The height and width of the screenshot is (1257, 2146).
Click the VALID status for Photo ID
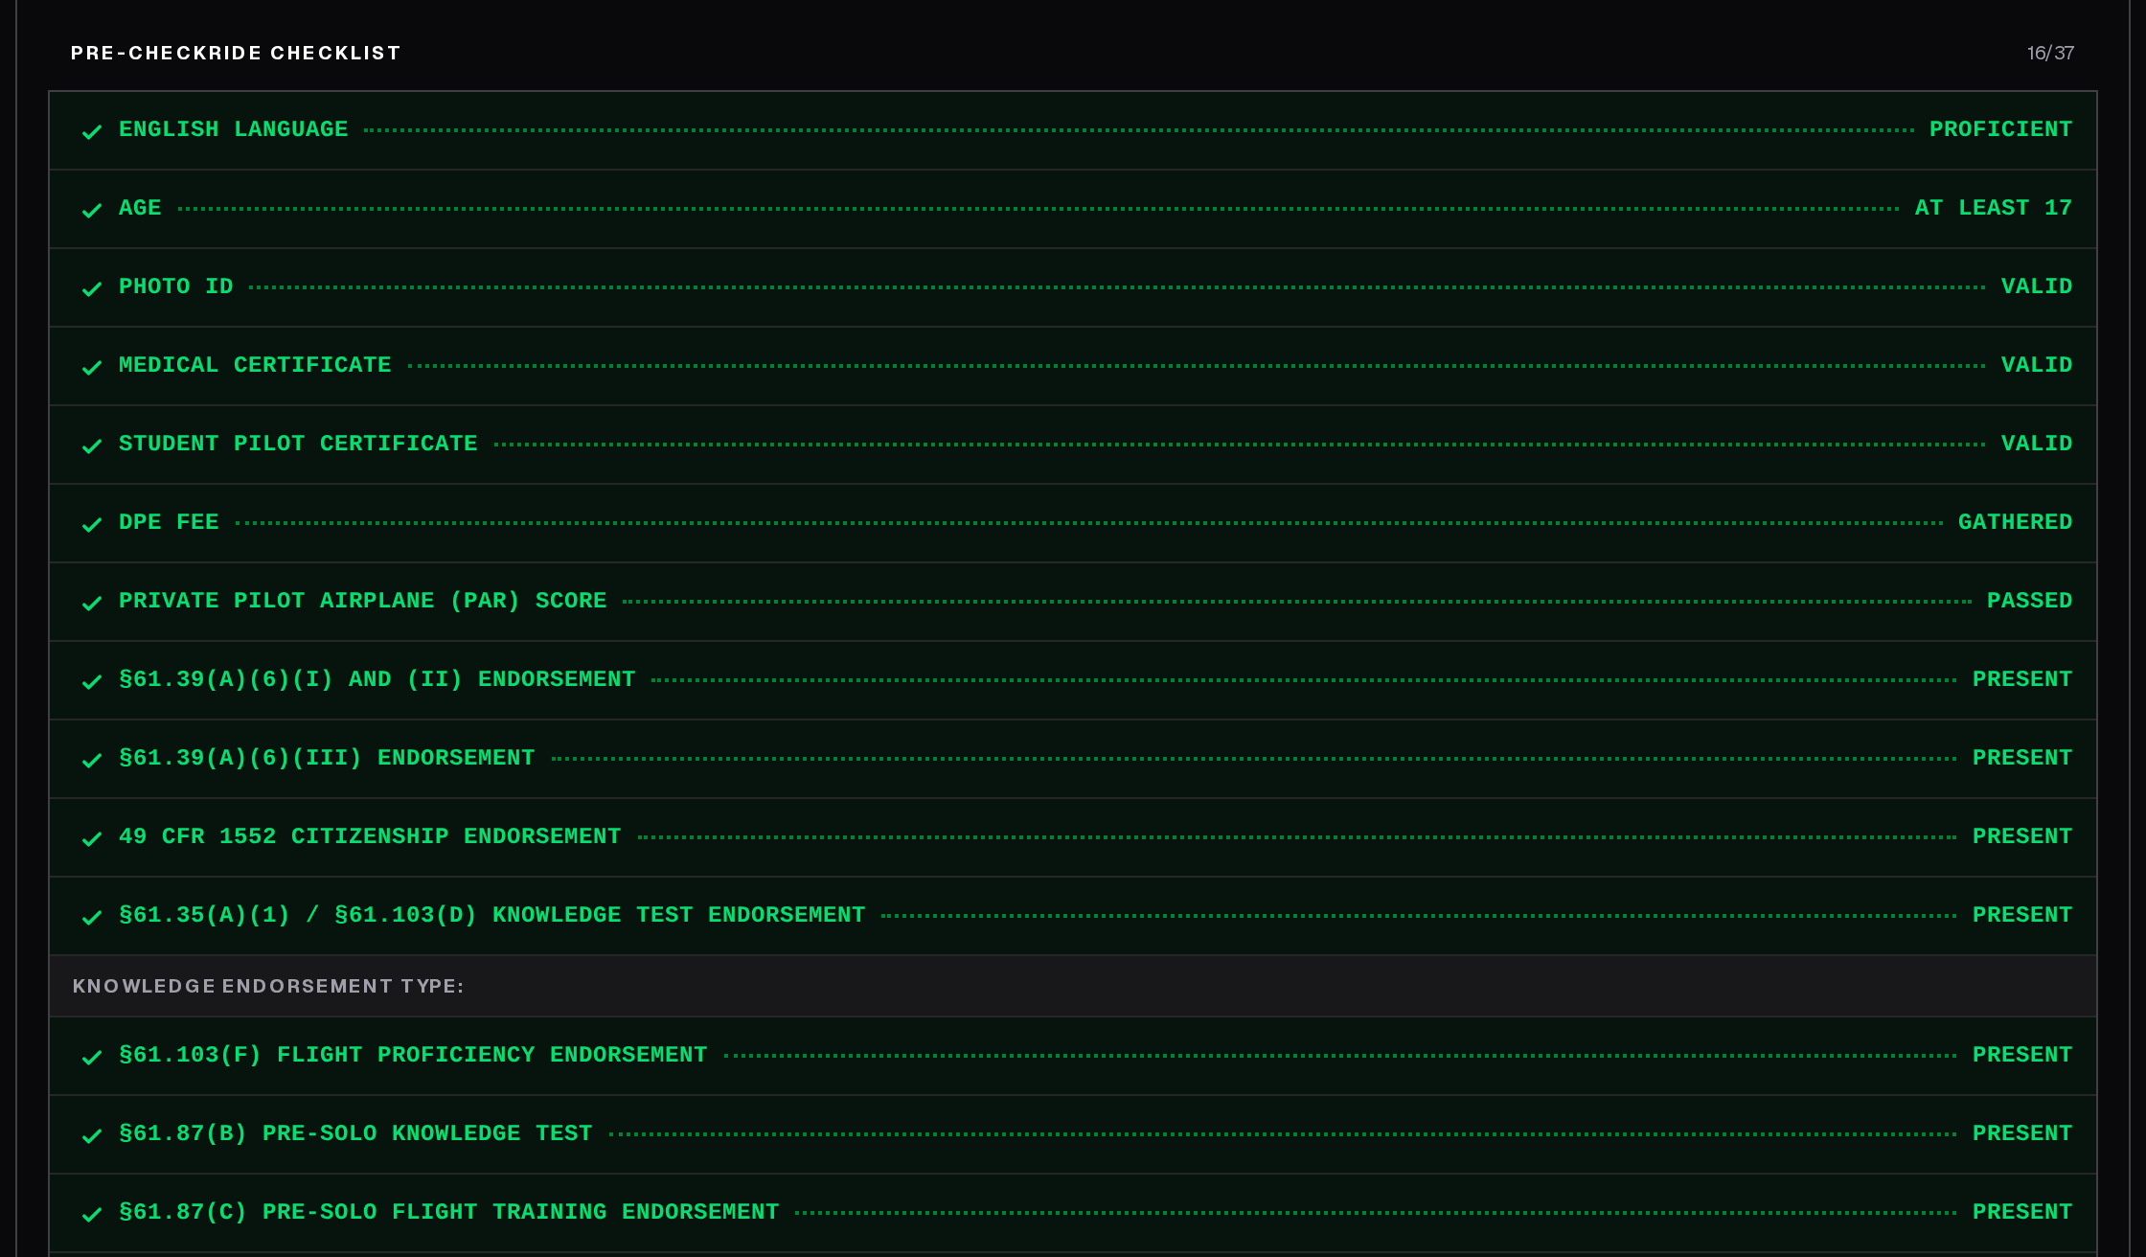(x=2037, y=286)
